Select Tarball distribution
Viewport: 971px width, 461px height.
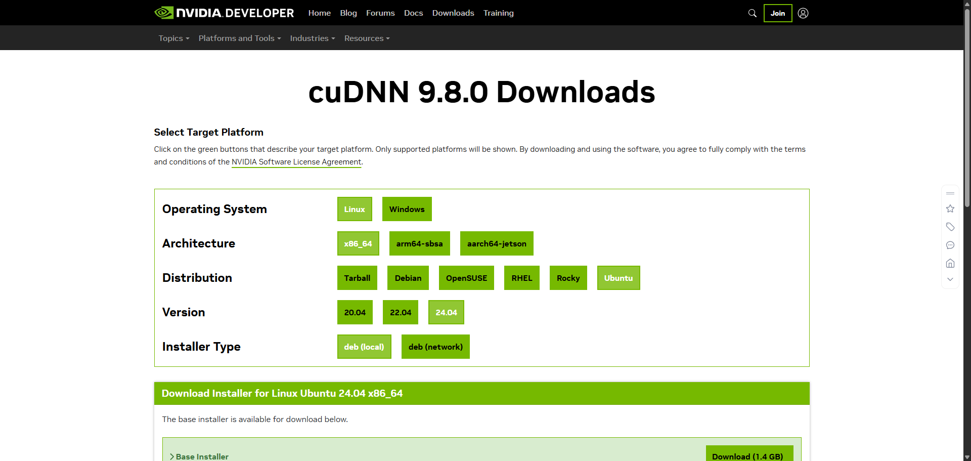[357, 278]
